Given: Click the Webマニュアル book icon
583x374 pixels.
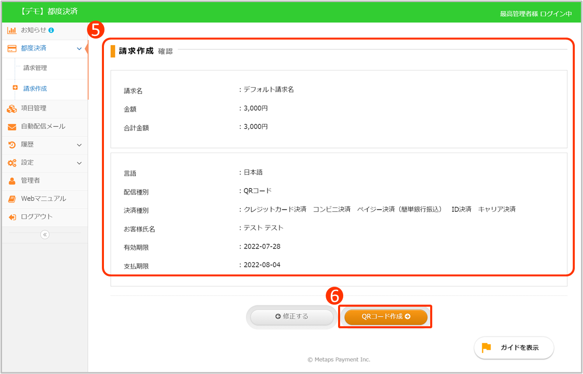Looking at the screenshot, I should (12, 199).
